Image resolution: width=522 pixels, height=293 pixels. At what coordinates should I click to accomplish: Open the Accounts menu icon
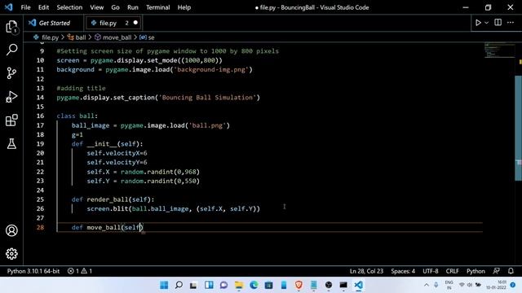[11, 230]
